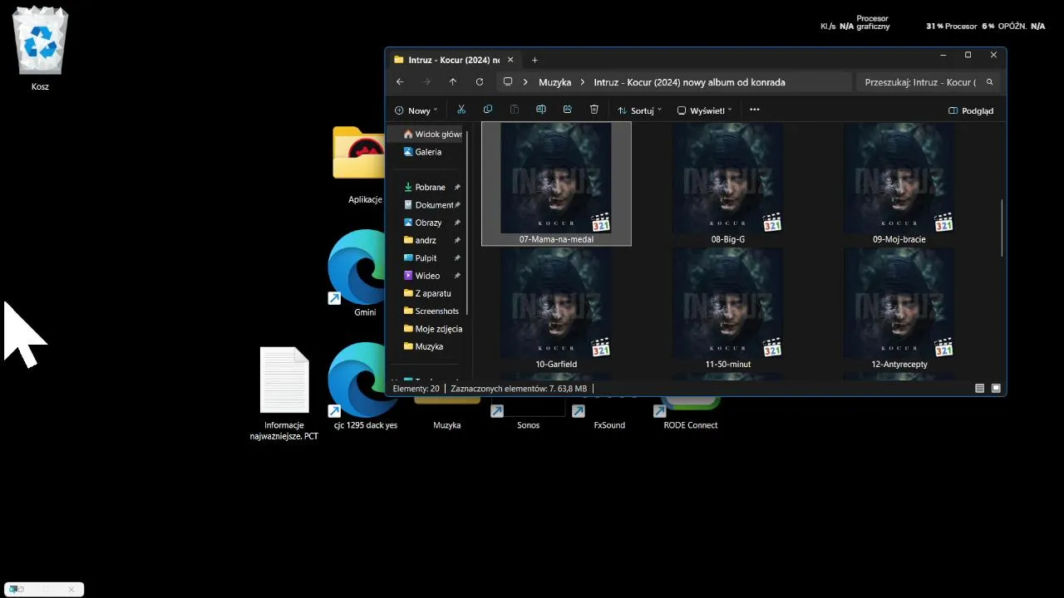Screen dimensions: 1064x598
Task: Click the Elementy: 20 status text
Action: (x=416, y=388)
